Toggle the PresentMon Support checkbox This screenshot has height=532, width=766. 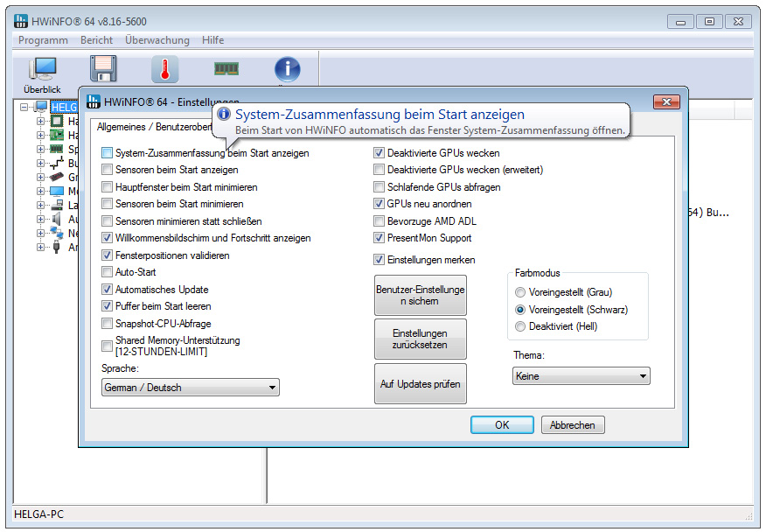(x=379, y=238)
